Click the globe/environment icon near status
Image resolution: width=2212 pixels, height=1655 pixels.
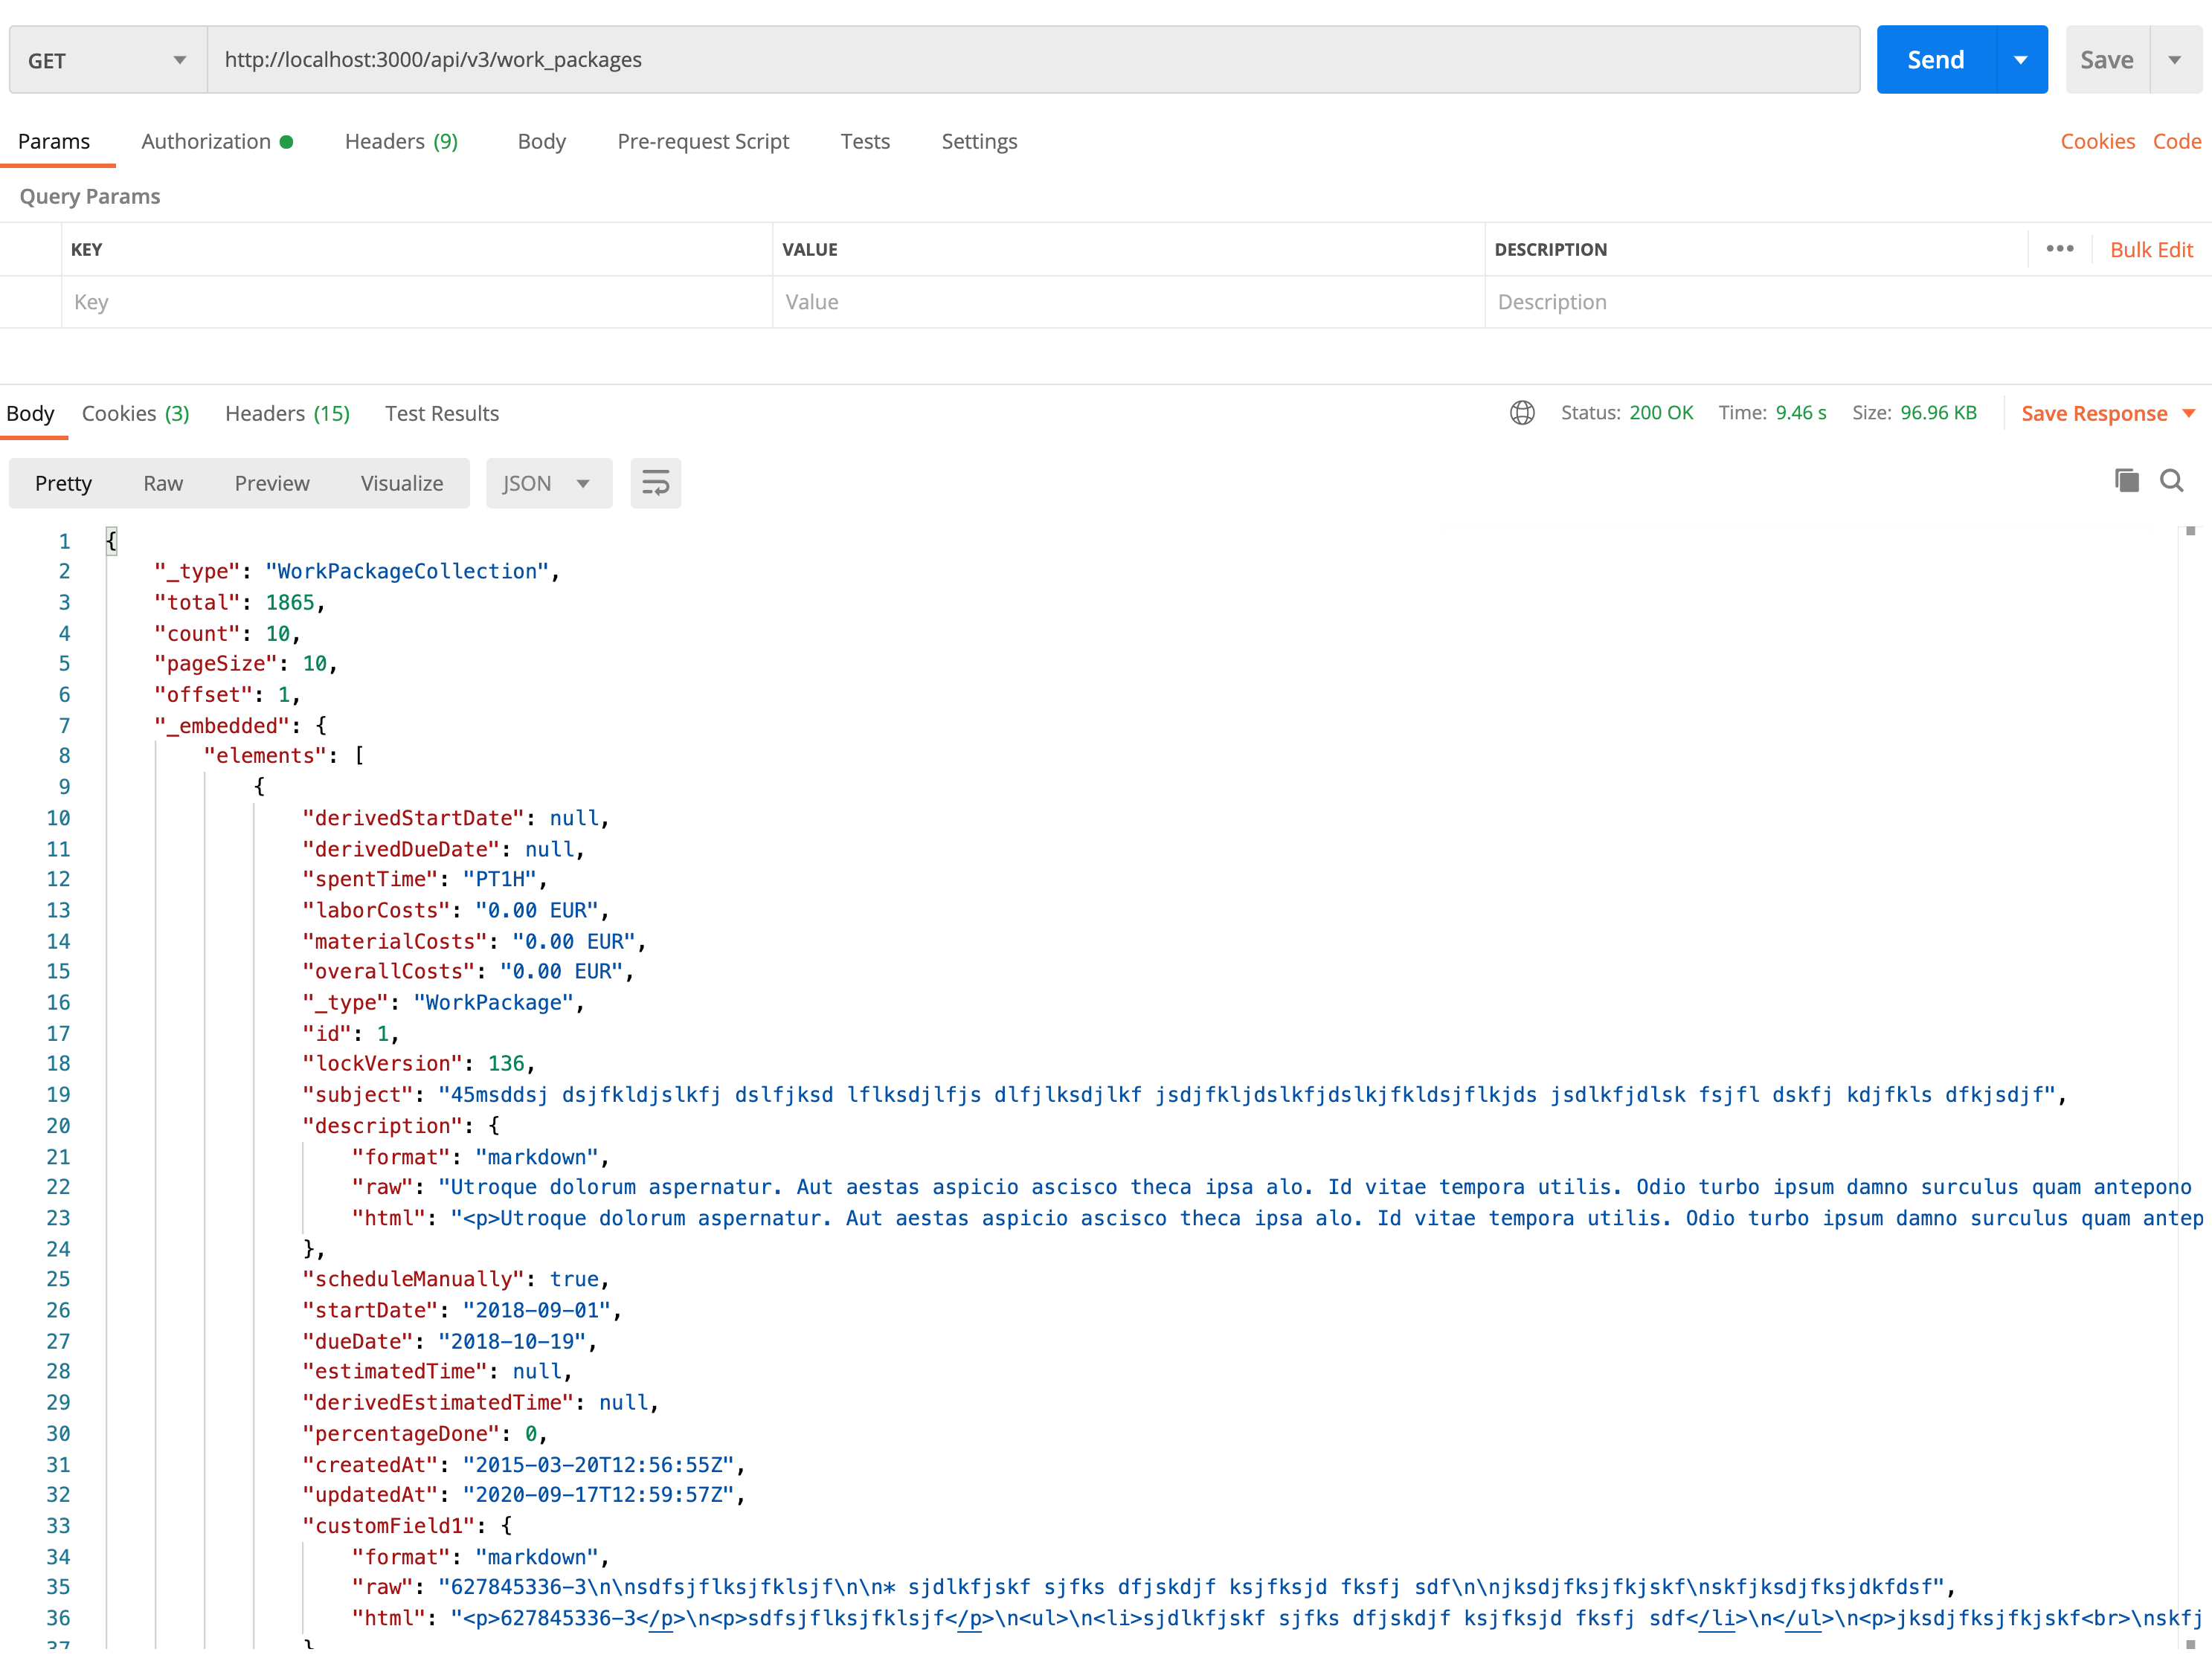click(1523, 413)
